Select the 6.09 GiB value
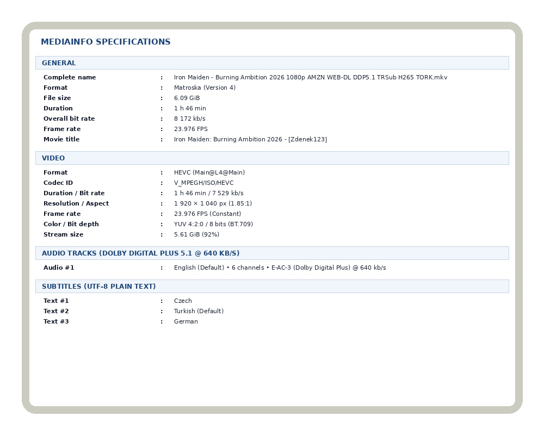 [x=187, y=98]
